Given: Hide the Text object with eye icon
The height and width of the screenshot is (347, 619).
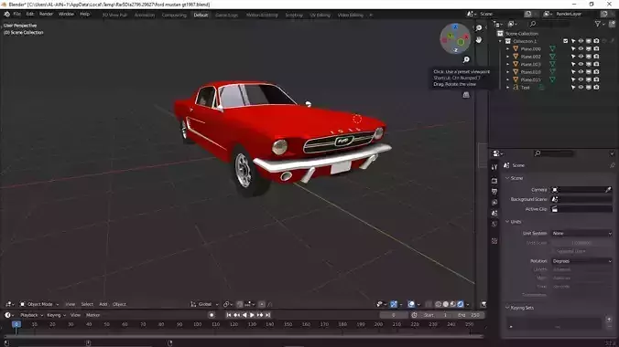Looking at the screenshot, I should [581, 88].
